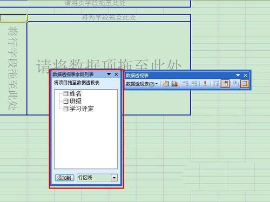Click the 添加到 button
The width and height of the screenshot is (270, 202).
64,178
